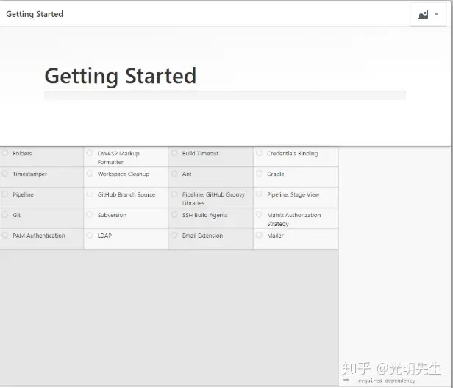Screen dimensions: 453x388
Task: Open the dropdown arrow beside the image icon
Action: [437, 14]
